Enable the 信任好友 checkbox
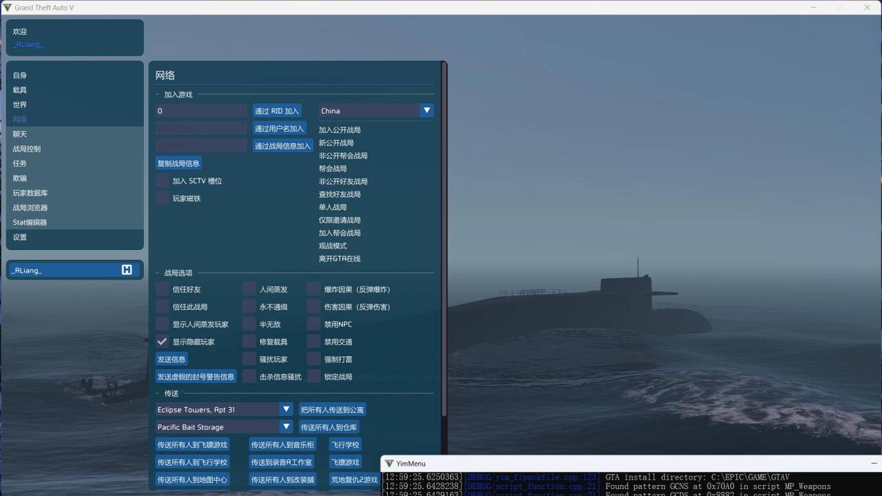882x496 pixels. 162,289
